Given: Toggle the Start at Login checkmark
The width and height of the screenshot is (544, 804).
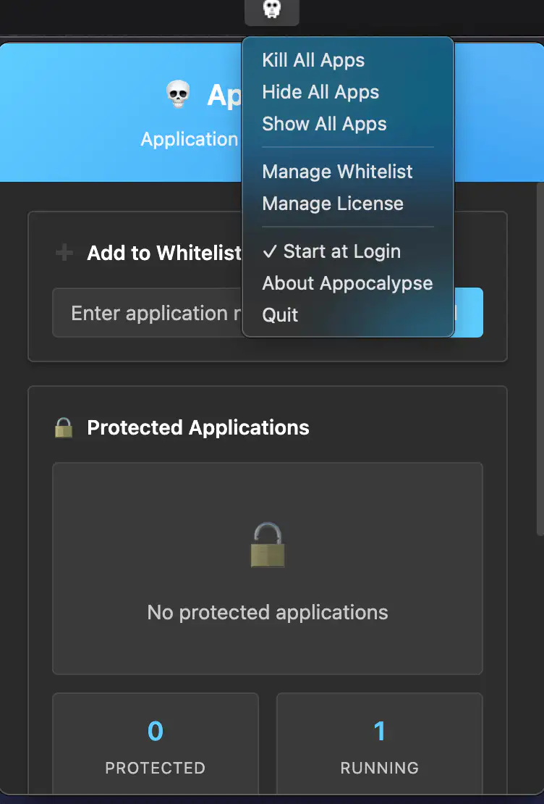Looking at the screenshot, I should point(269,251).
